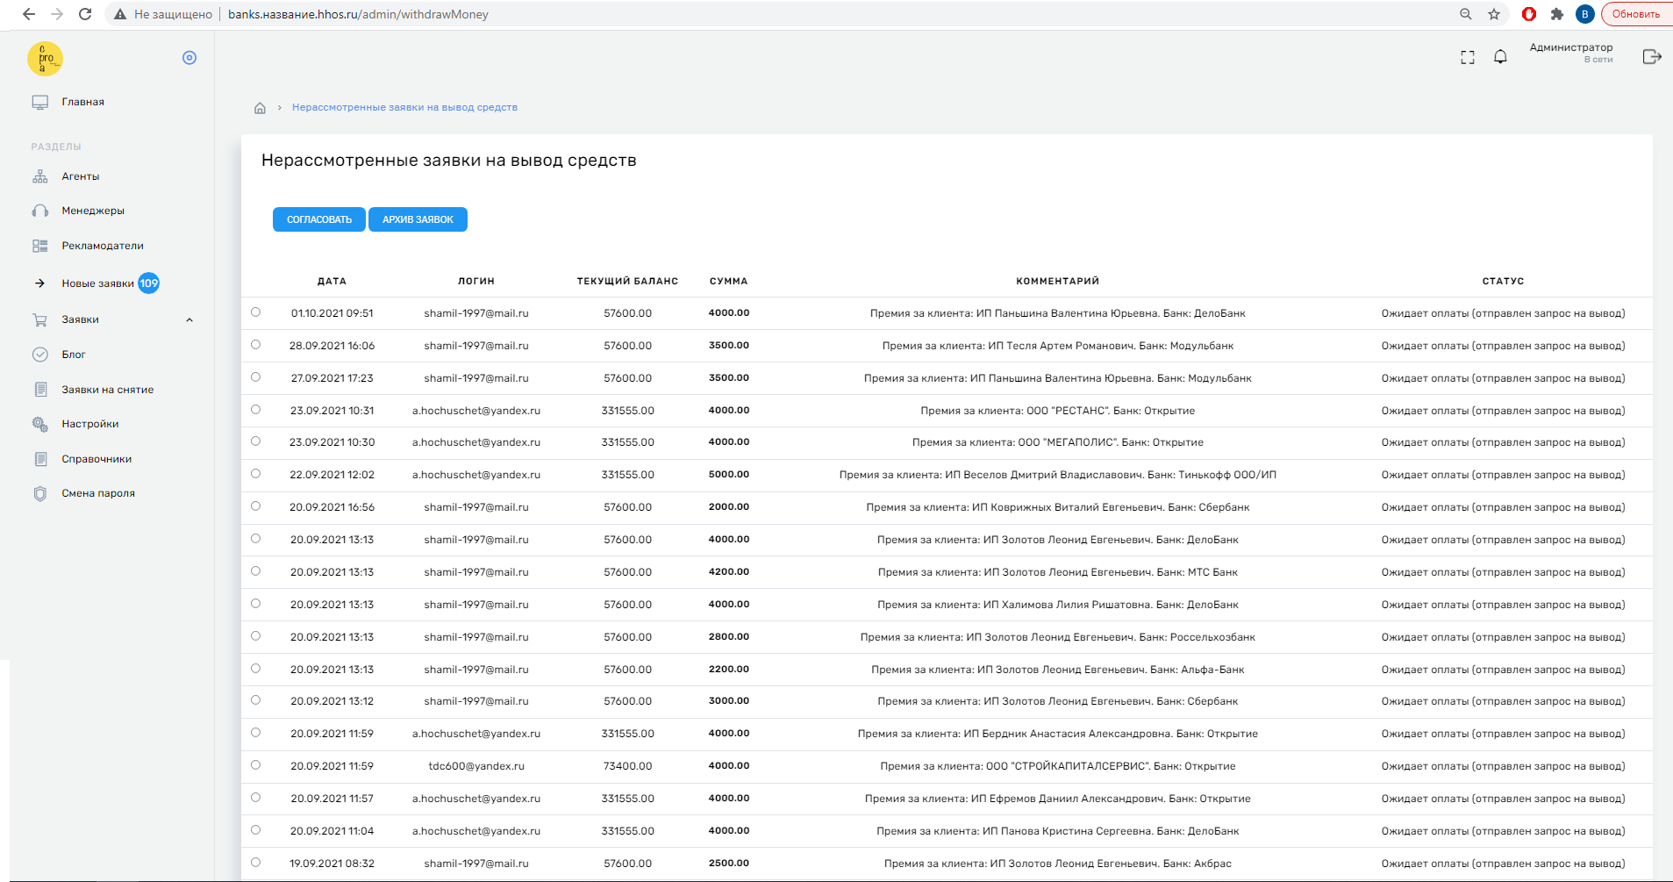Follow the Нерассмотренные заявки breadcrumb link

click(x=404, y=108)
